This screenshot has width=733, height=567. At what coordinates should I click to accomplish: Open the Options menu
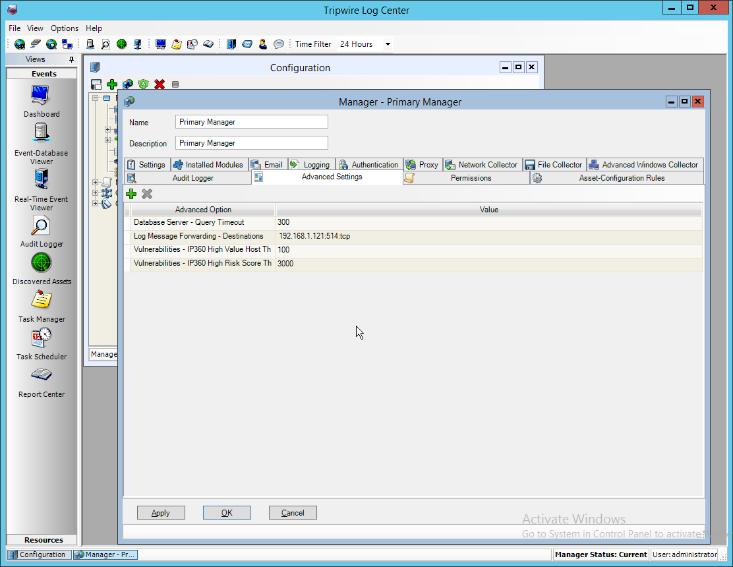(65, 28)
